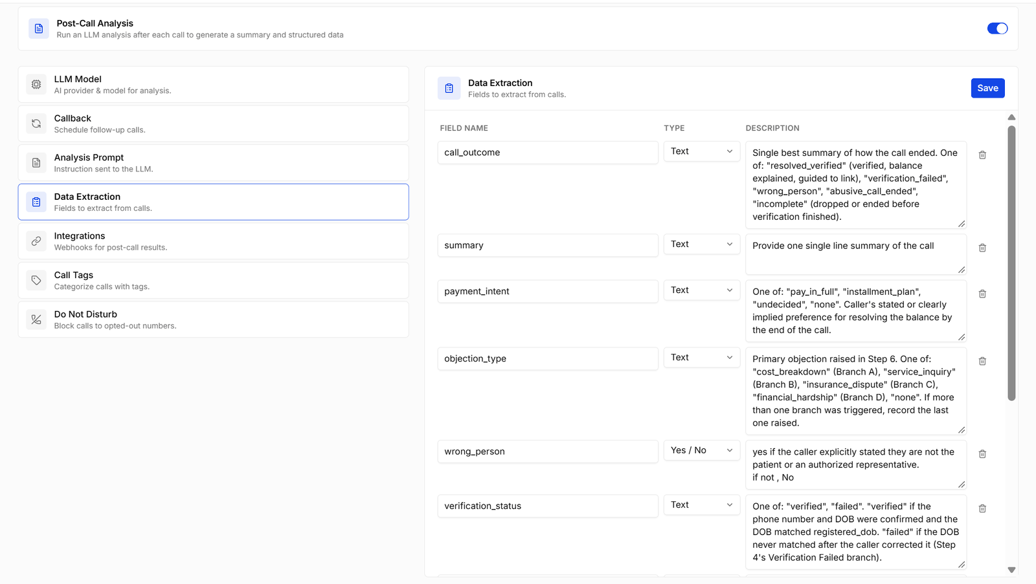Click the Analysis Prompt document icon
Image resolution: width=1036 pixels, height=584 pixels.
36,163
